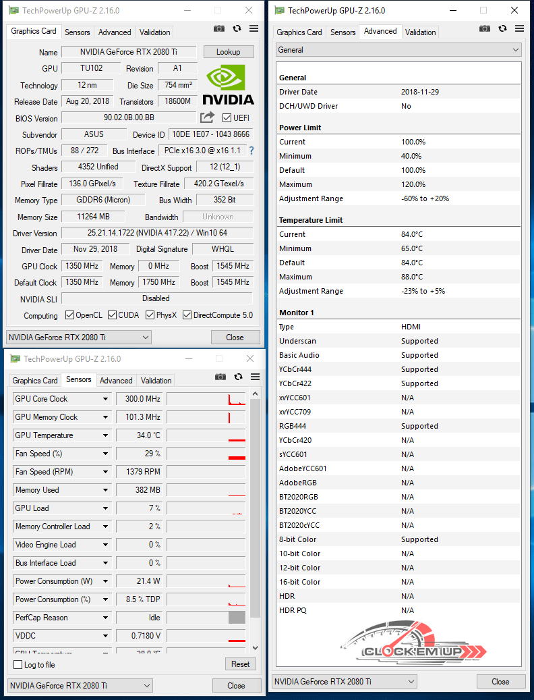The height and width of the screenshot is (700, 534).
Task: Click the GPU Core Clock history graph
Action: 206,399
